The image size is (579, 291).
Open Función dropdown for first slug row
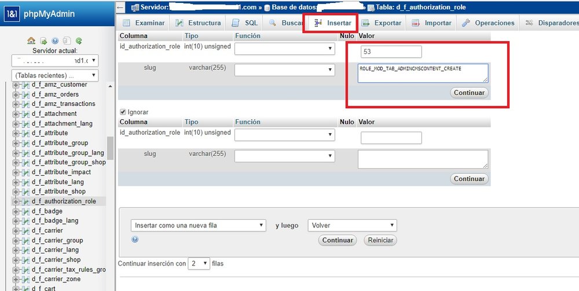tap(285, 70)
